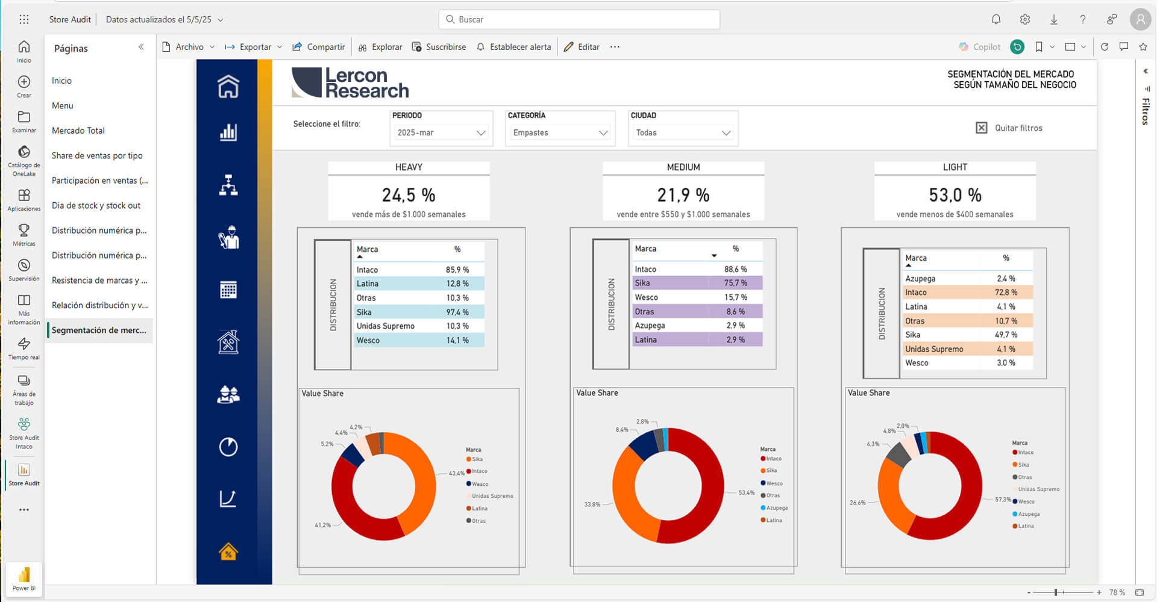1157x602 pixels.
Task: Click the zoom slider in status bar
Action: 1056,592
